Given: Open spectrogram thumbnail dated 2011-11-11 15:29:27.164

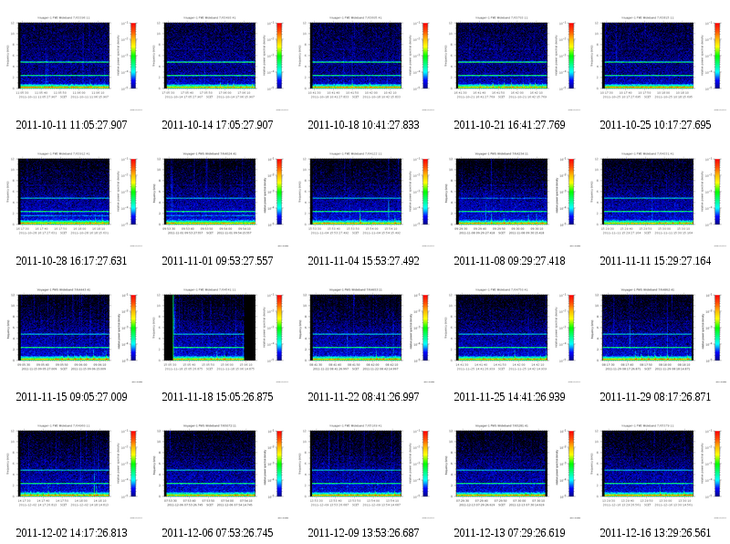Looking at the screenshot, I should (657, 199).
